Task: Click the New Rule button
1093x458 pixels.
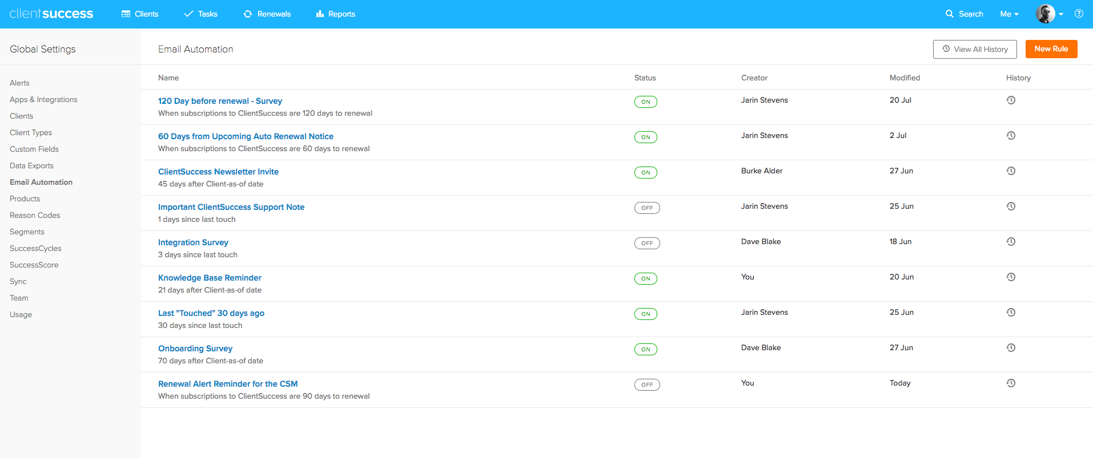Action: pos(1051,49)
